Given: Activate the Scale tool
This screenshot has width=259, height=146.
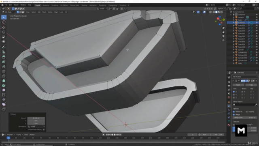Looking at the screenshot, I should point(4,37).
